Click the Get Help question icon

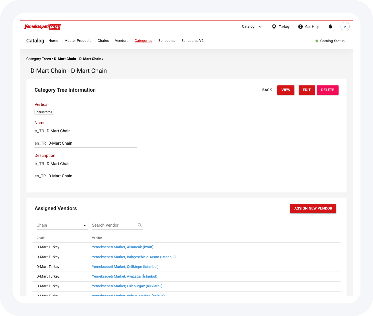coord(300,27)
